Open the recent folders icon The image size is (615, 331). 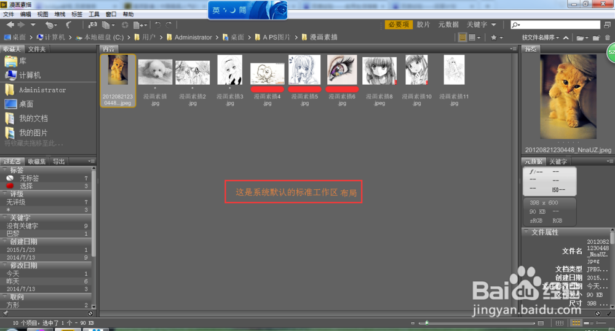click(x=582, y=37)
